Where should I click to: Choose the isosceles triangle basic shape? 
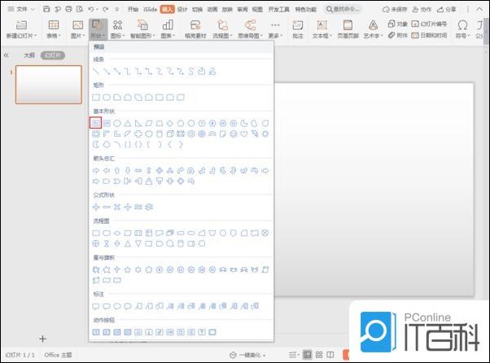[128, 123]
